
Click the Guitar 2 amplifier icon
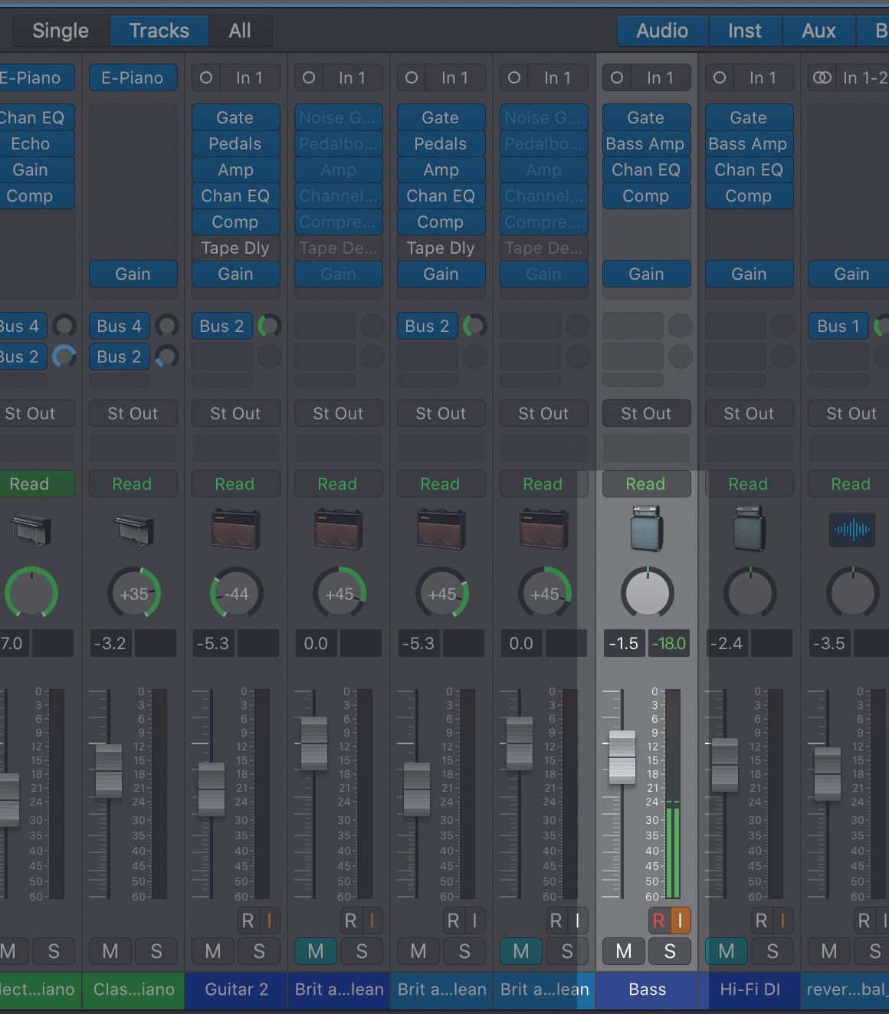click(236, 529)
